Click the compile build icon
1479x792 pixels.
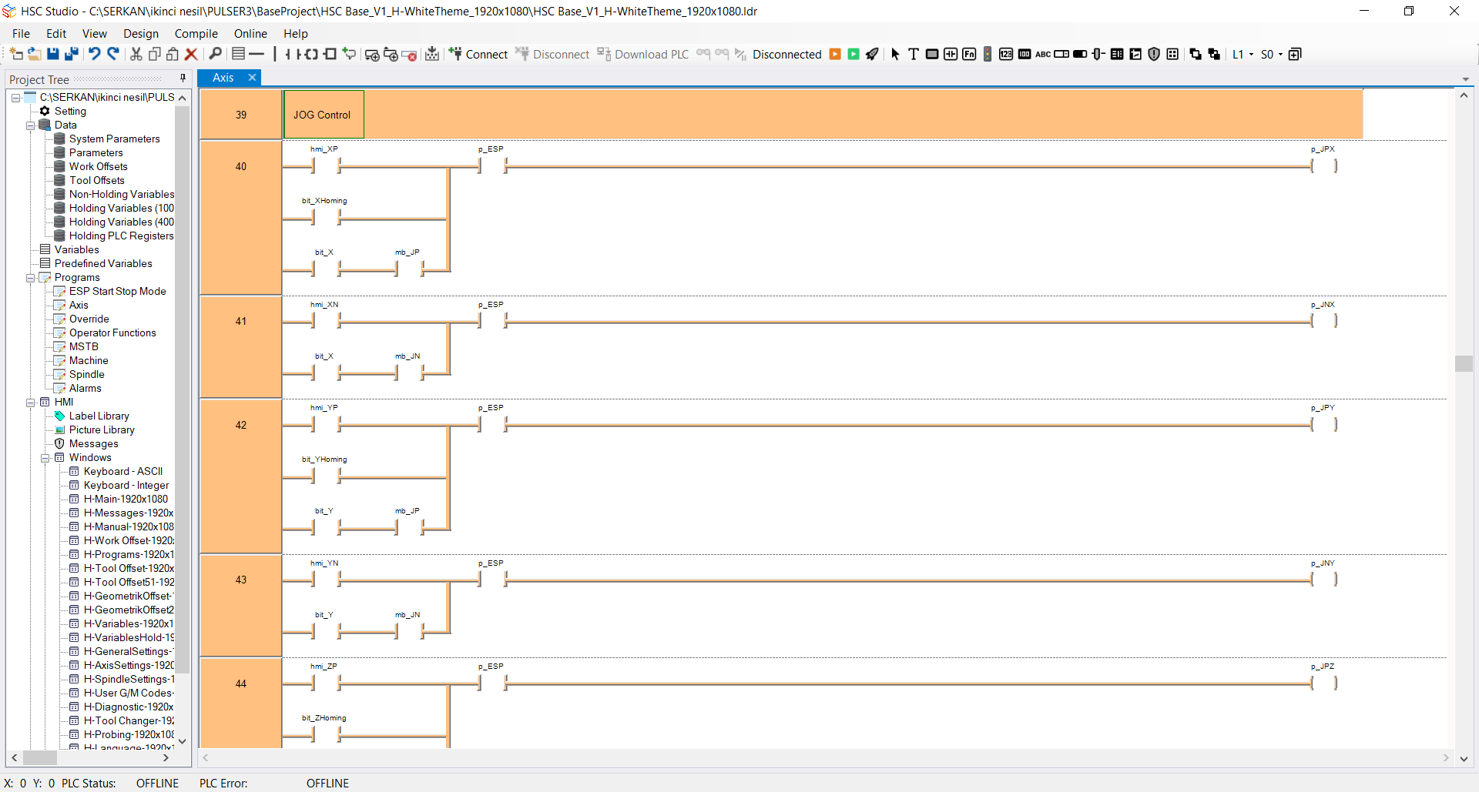(432, 54)
